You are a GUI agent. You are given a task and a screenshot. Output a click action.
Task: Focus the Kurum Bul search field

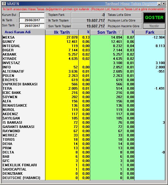click(32, 15)
